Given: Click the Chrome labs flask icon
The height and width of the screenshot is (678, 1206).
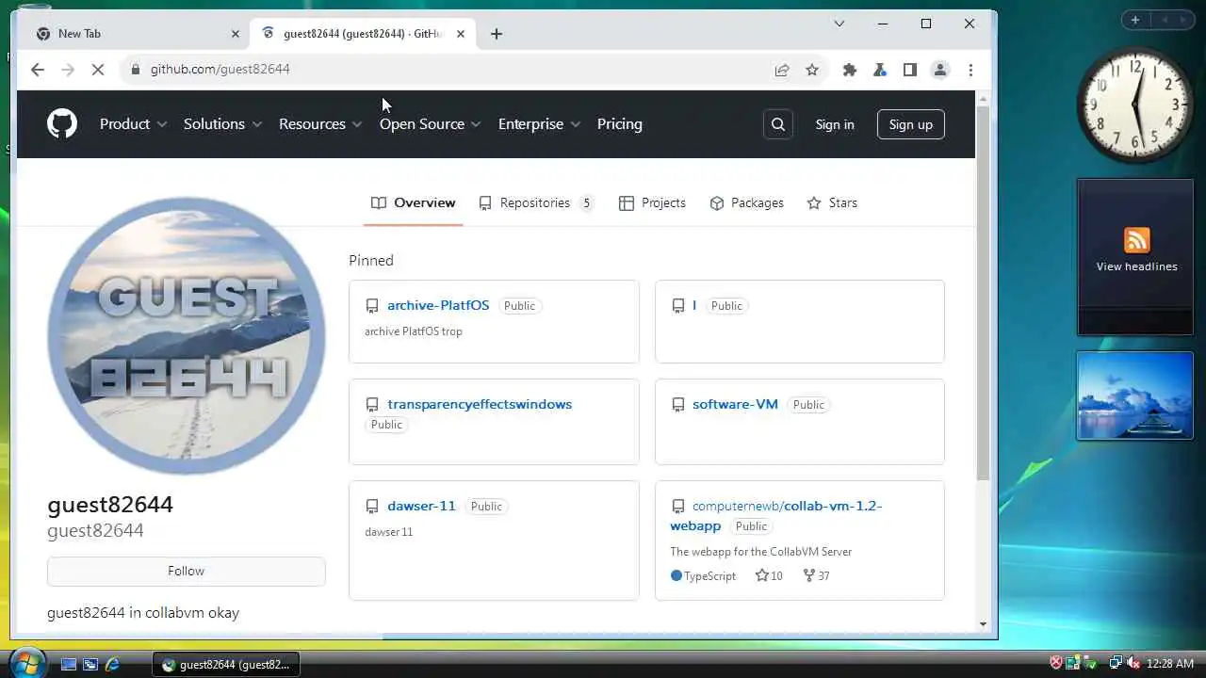Looking at the screenshot, I should (x=880, y=70).
